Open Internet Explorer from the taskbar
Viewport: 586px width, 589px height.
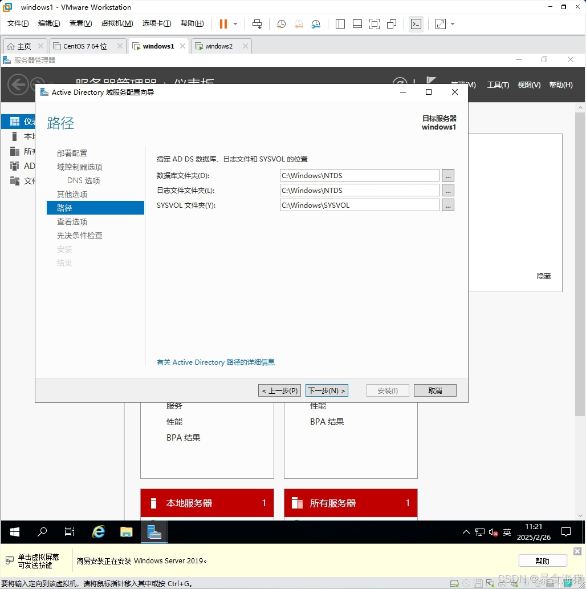(99, 532)
